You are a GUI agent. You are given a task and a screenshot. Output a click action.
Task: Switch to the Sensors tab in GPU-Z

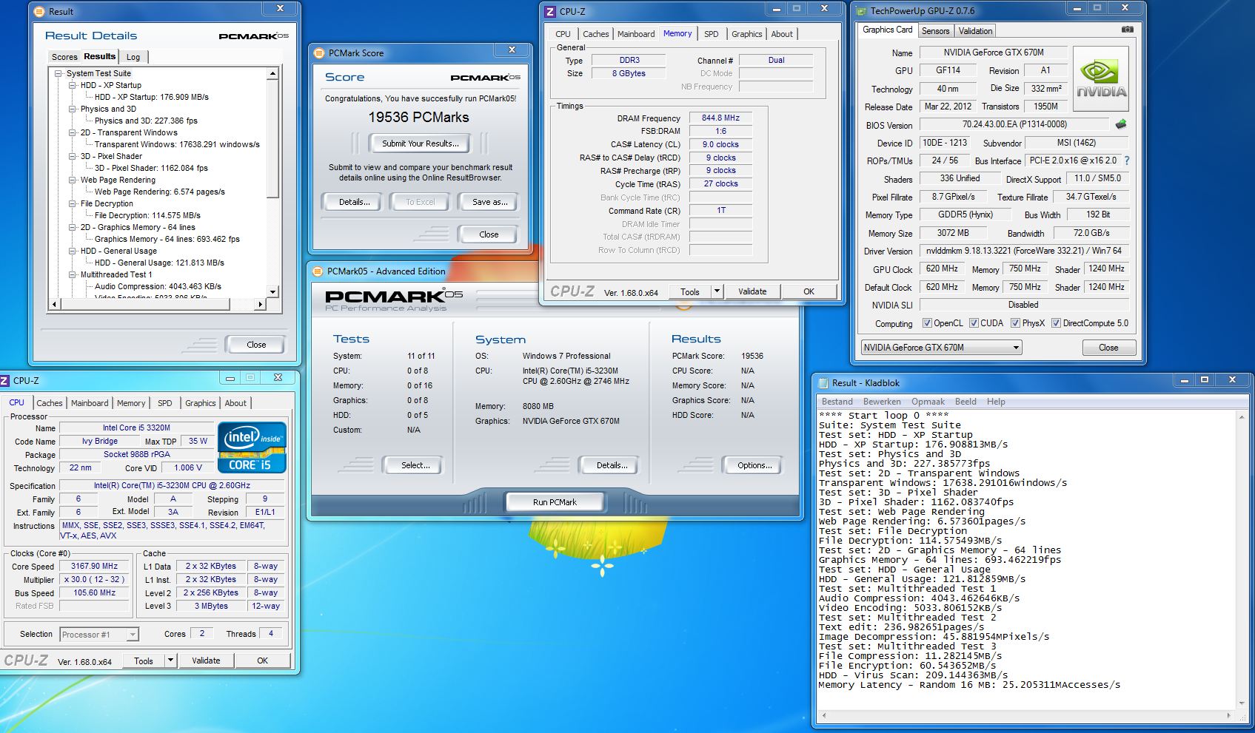pos(935,31)
